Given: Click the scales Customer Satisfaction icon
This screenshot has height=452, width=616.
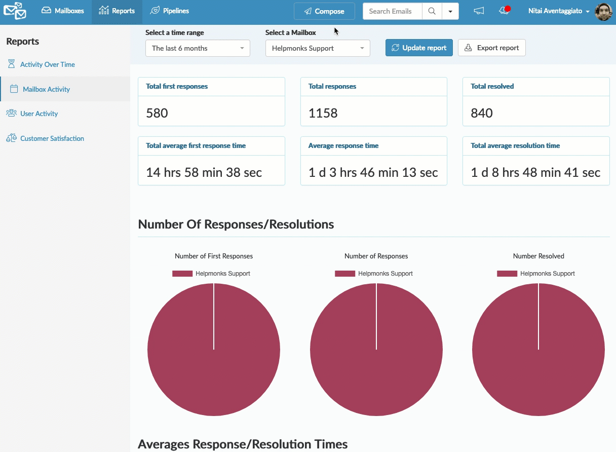Looking at the screenshot, I should tap(11, 138).
